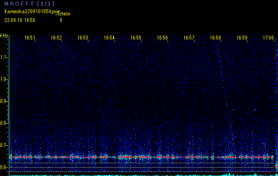The width and height of the screenshot is (278, 176).
Task: Click the 0.9 kHz axis label
Action: tap(4, 101)
